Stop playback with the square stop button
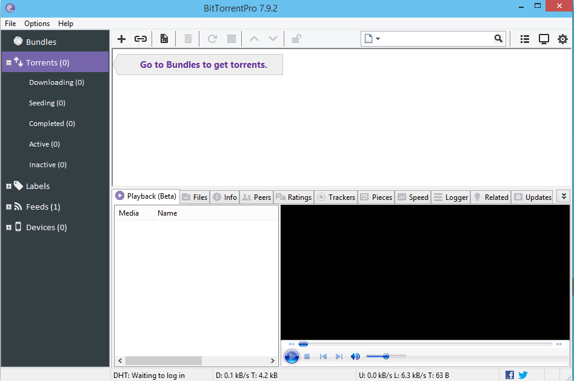This screenshot has width=574, height=381. click(307, 356)
